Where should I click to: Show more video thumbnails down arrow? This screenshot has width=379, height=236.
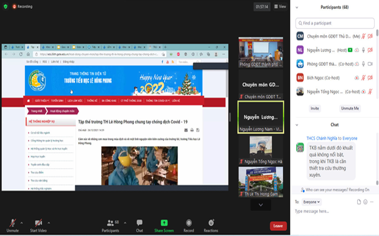pyautogui.click(x=261, y=205)
